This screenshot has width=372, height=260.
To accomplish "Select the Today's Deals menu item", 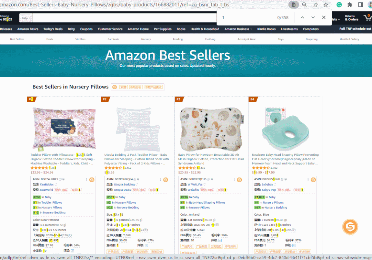I will [x=53, y=29].
